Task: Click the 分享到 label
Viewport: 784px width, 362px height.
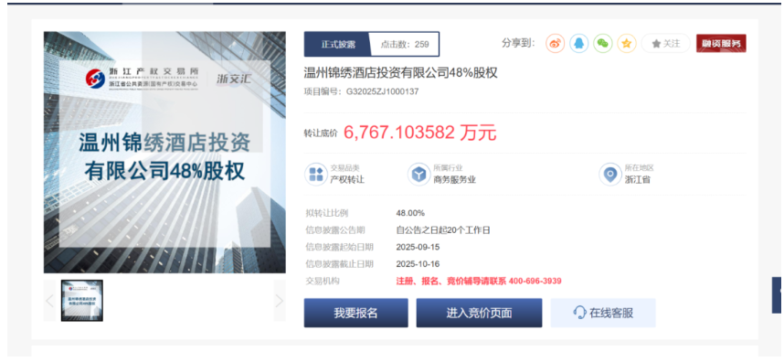Action: point(518,44)
